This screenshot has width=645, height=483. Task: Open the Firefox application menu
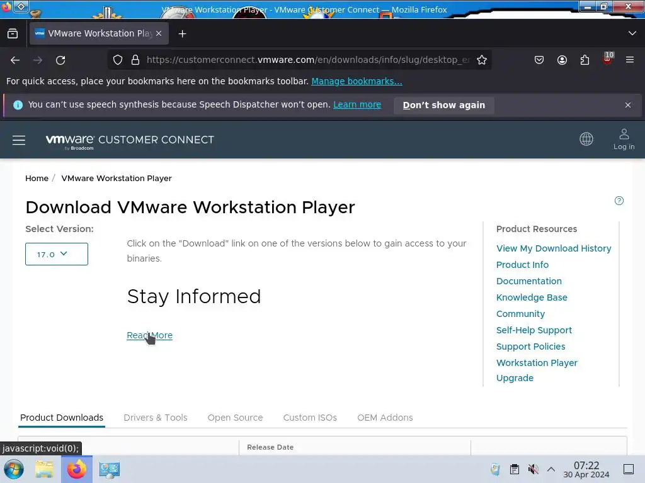tap(630, 60)
